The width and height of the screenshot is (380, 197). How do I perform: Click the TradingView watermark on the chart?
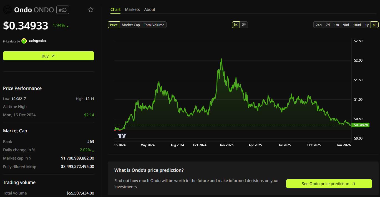coord(122,135)
